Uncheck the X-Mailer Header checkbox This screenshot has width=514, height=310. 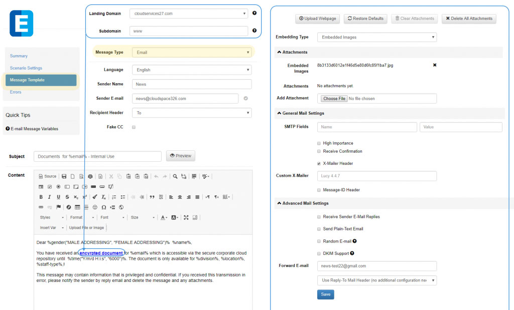click(x=319, y=163)
